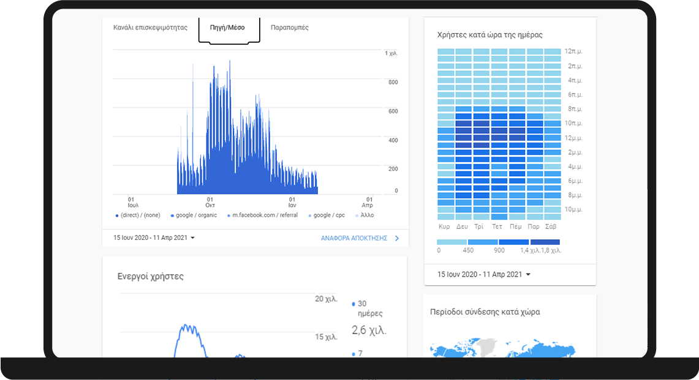Open the hourly heatmap date range dropdown
699x380 pixels.
point(484,274)
